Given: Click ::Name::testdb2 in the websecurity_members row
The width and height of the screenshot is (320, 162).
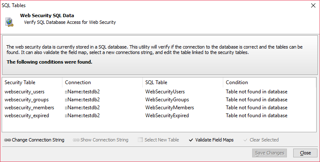Looking at the screenshot, I should 82,108.
